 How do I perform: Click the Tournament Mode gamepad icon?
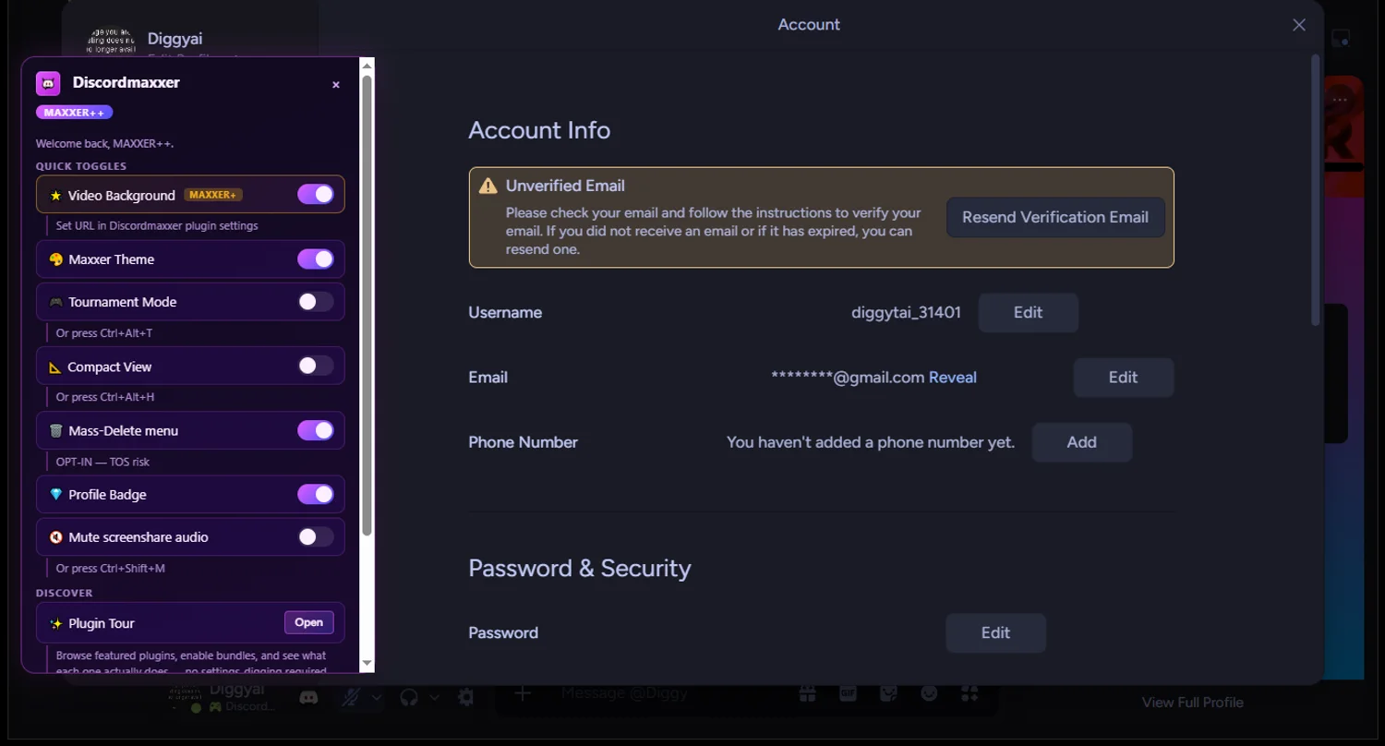[55, 302]
